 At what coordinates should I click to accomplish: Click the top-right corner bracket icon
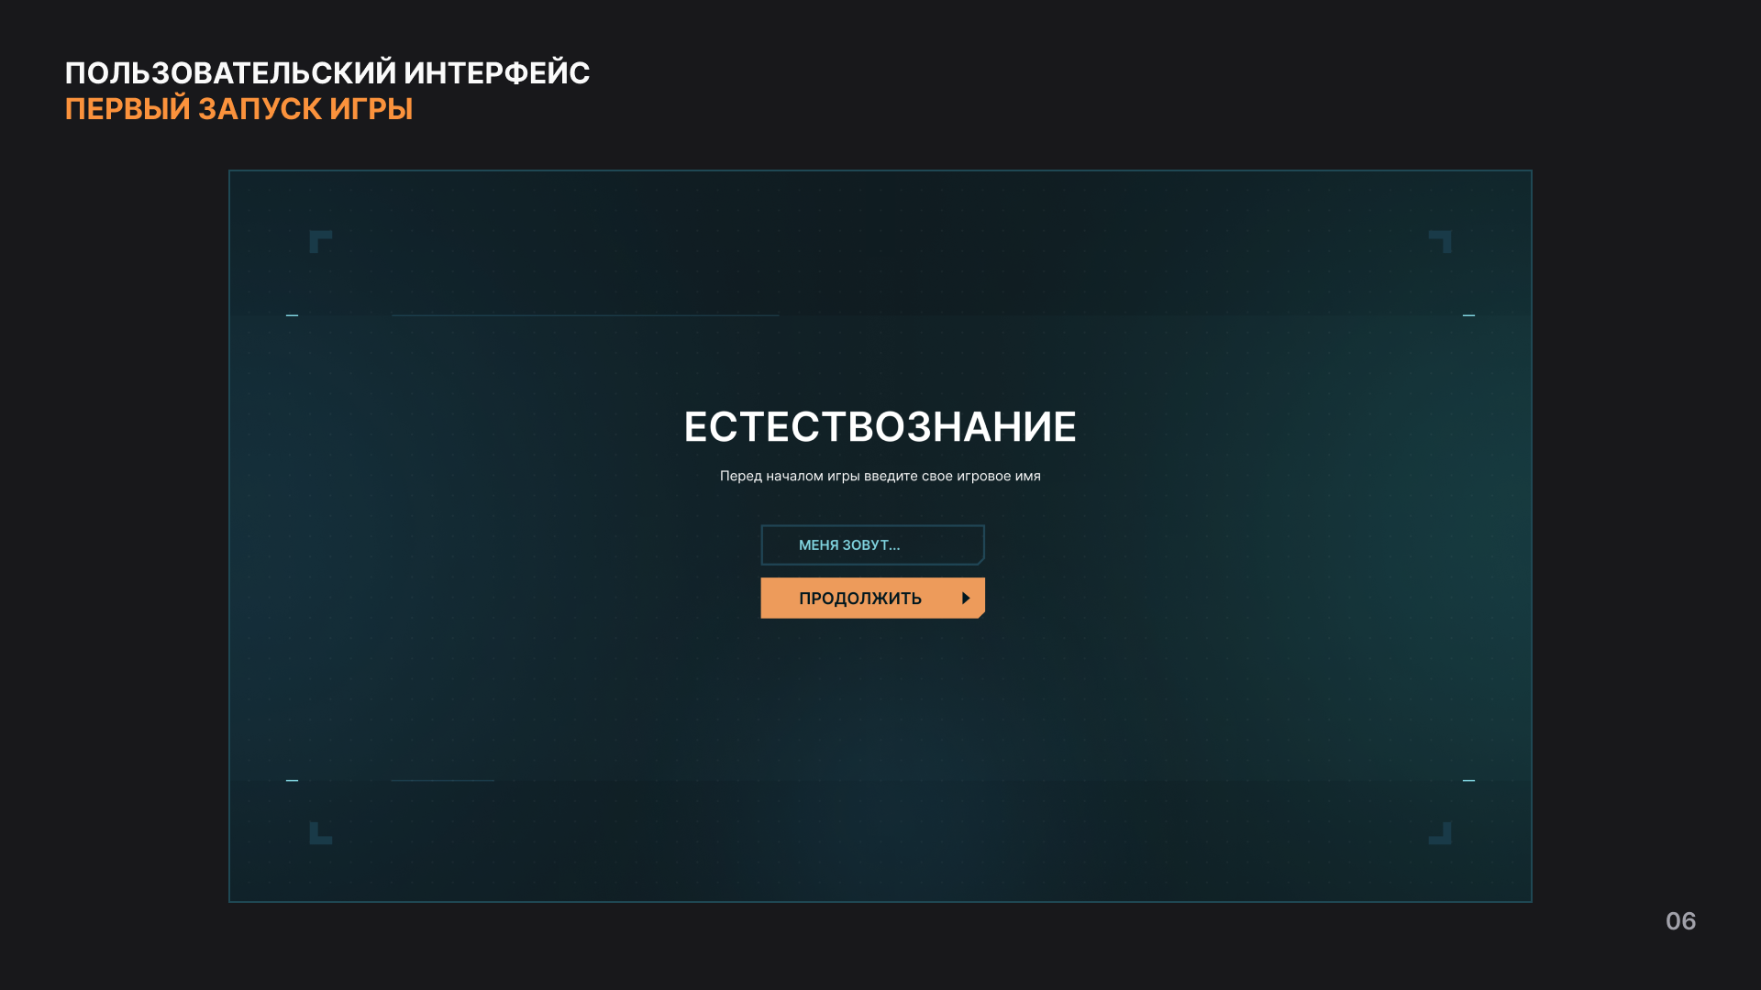coord(1440,242)
